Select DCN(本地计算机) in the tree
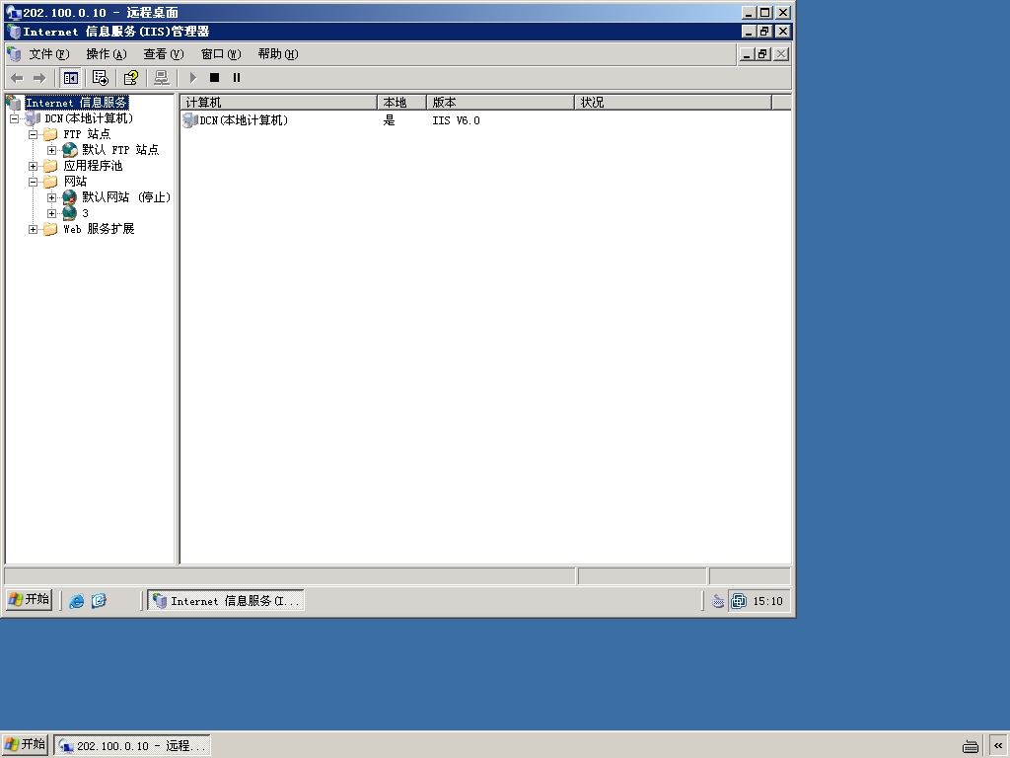This screenshot has height=758, width=1010. tap(88, 118)
